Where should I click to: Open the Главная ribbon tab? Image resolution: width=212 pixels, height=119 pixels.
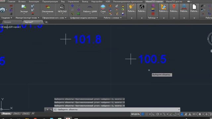pyautogui.click(x=12, y=1)
